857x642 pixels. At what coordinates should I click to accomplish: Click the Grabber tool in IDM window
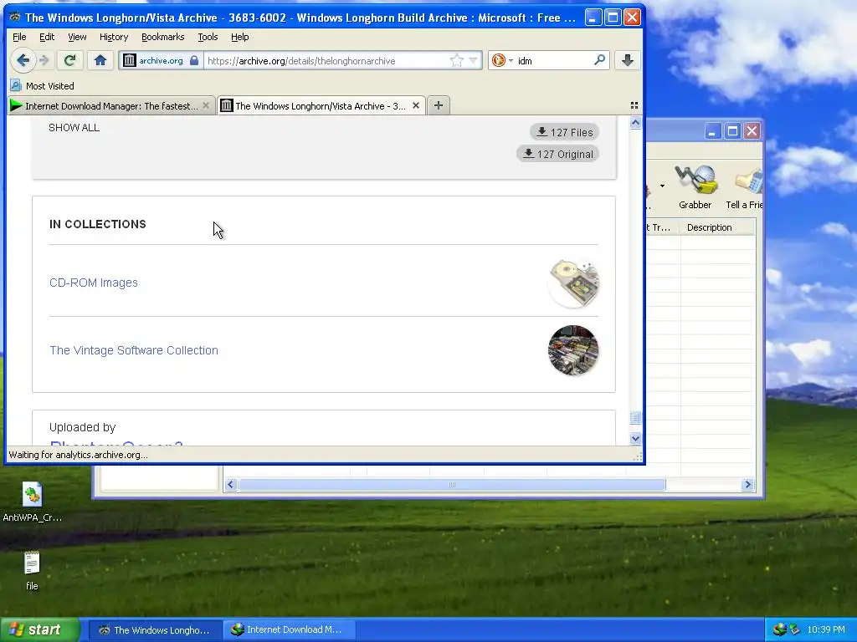pos(695,187)
